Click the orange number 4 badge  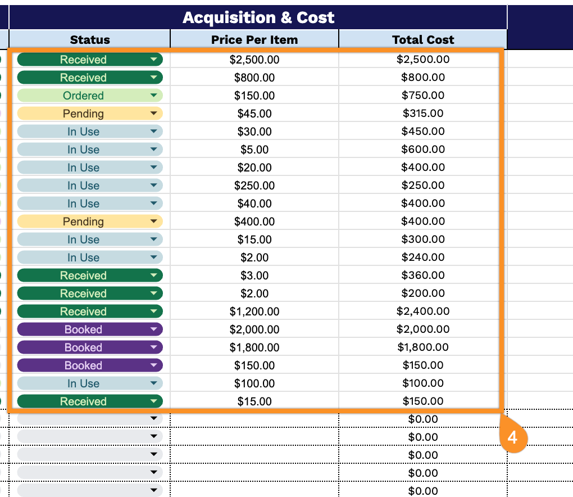click(x=512, y=437)
